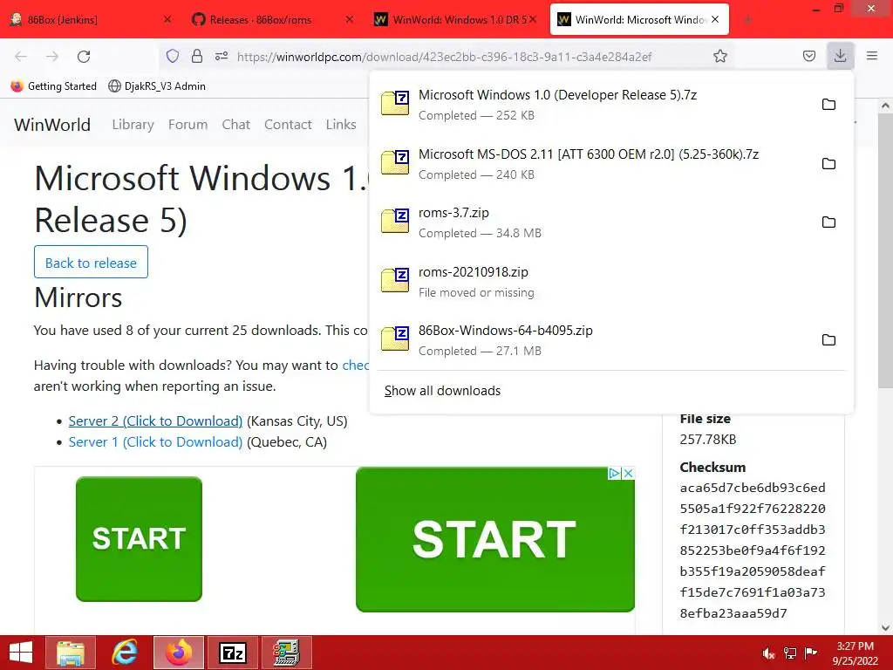Close the WinWorld Windows 1.0 DR 5 tab

tap(533, 19)
